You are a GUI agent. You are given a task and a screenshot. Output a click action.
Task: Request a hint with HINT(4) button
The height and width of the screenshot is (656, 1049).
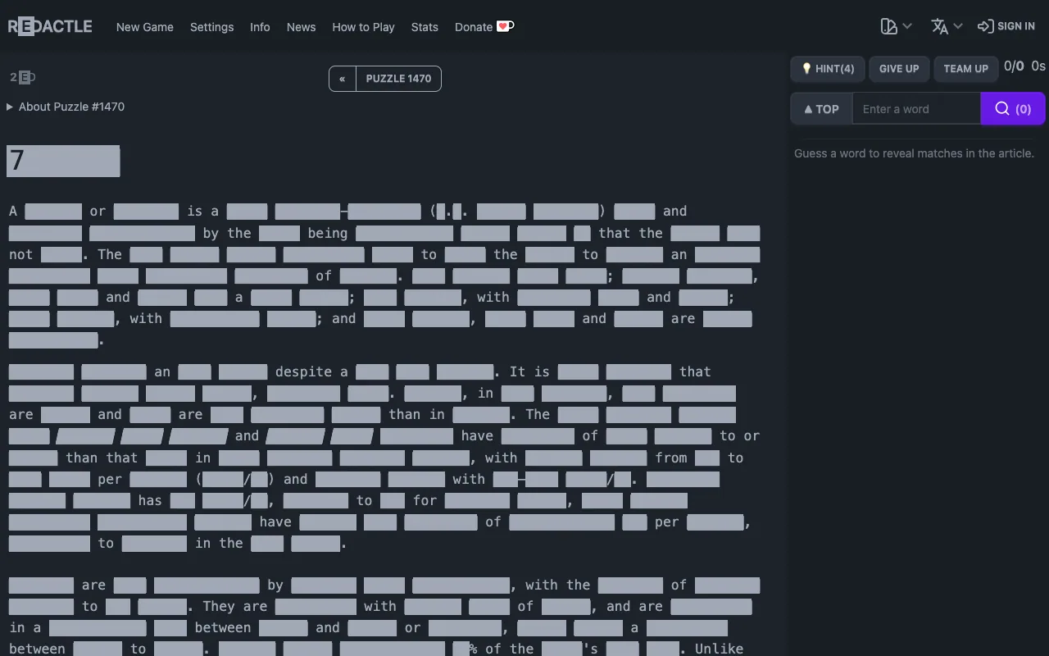(x=828, y=69)
